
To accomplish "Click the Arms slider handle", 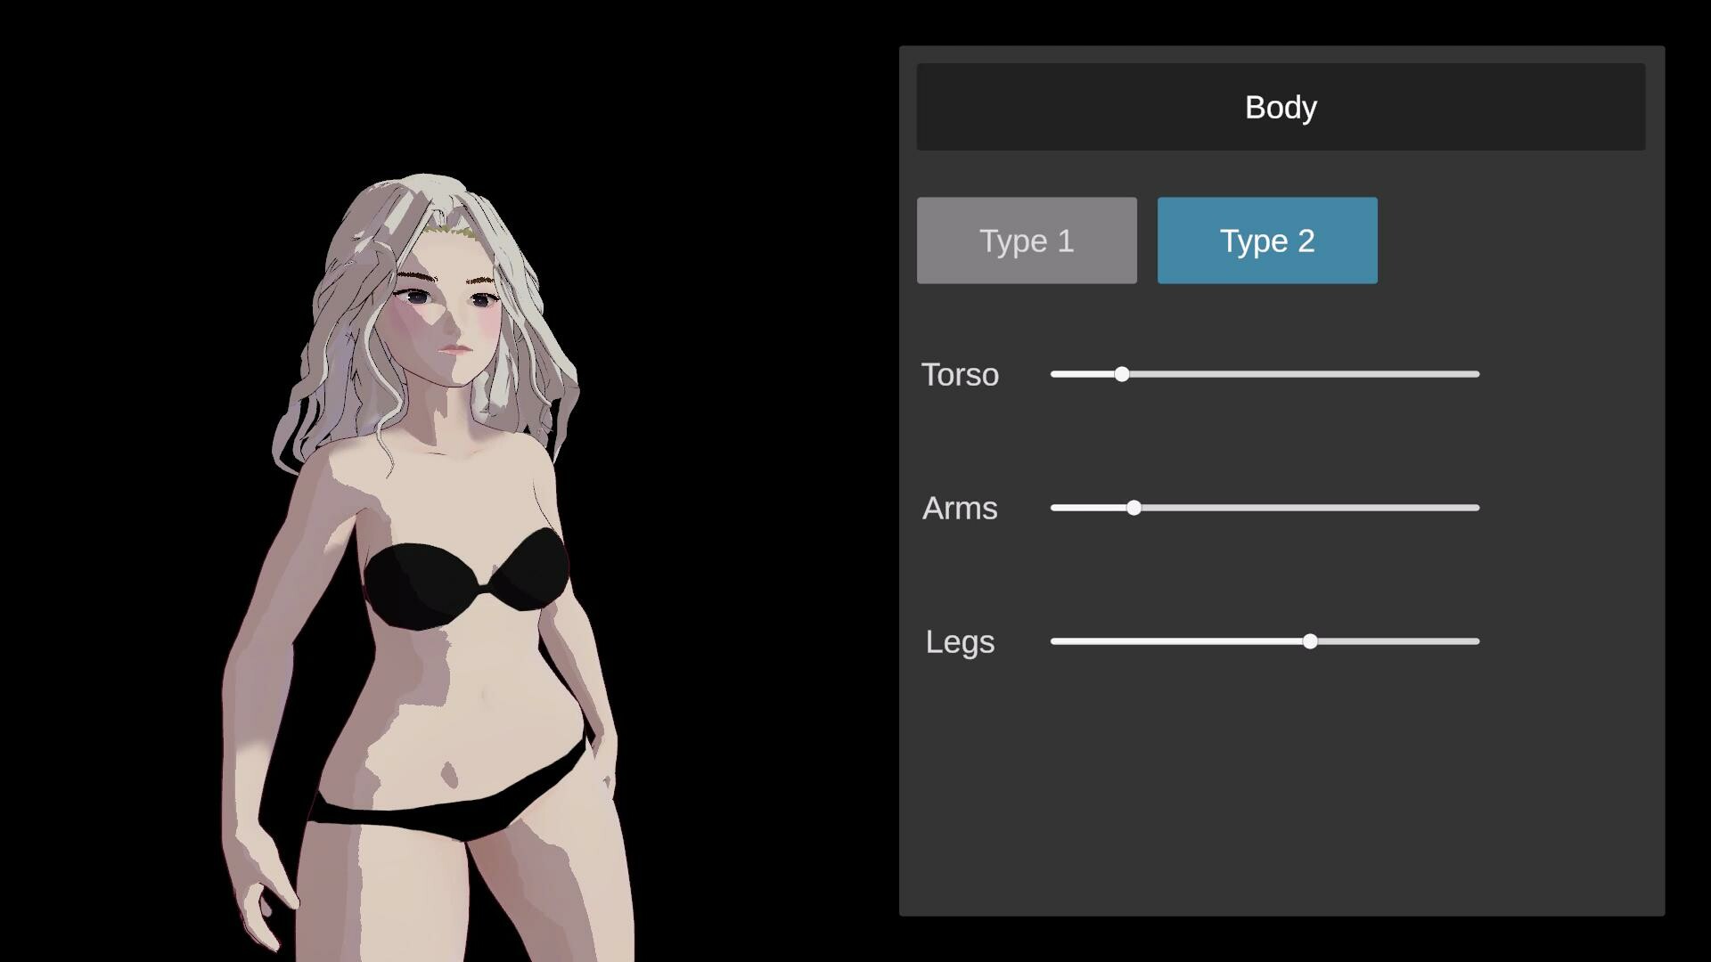I will (x=1134, y=508).
